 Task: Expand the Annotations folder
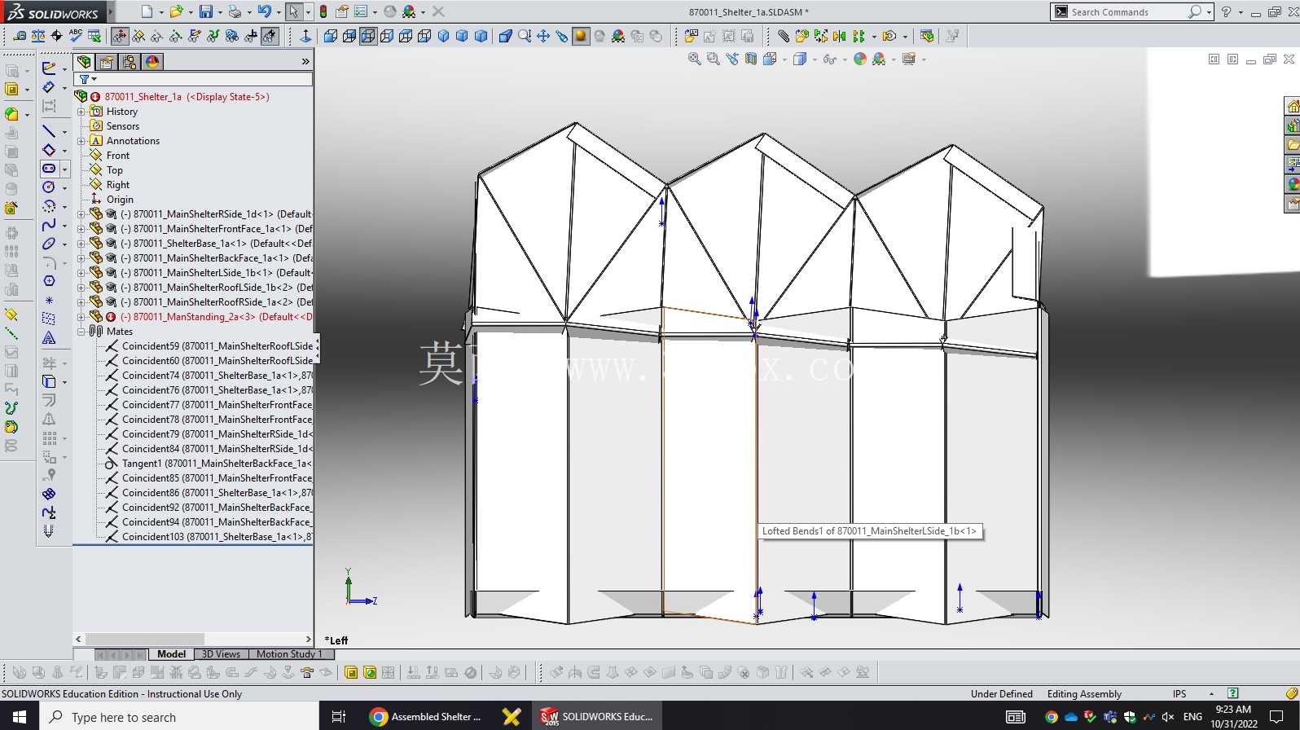(x=81, y=141)
